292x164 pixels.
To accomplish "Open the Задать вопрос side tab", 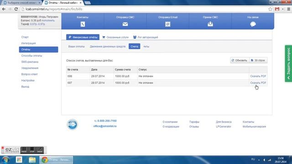I will (288, 63).
